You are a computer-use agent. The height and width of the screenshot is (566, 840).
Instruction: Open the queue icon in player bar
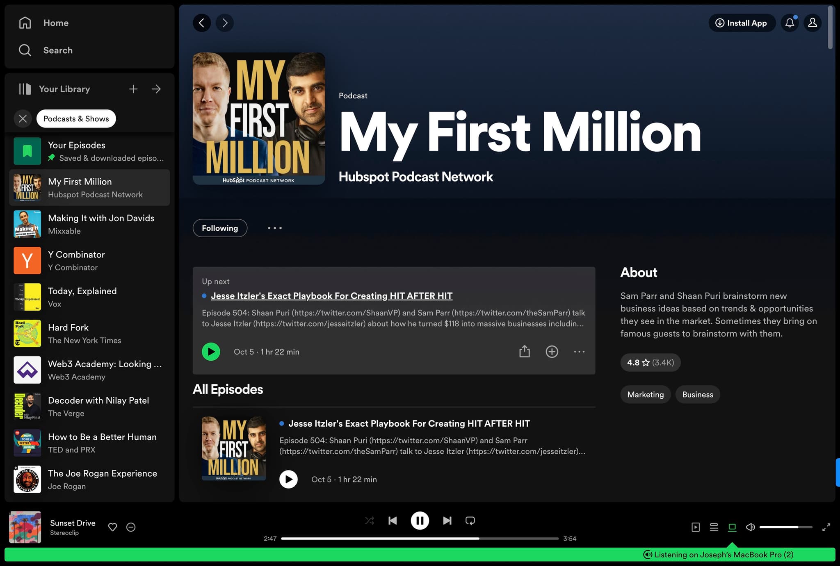click(x=714, y=527)
